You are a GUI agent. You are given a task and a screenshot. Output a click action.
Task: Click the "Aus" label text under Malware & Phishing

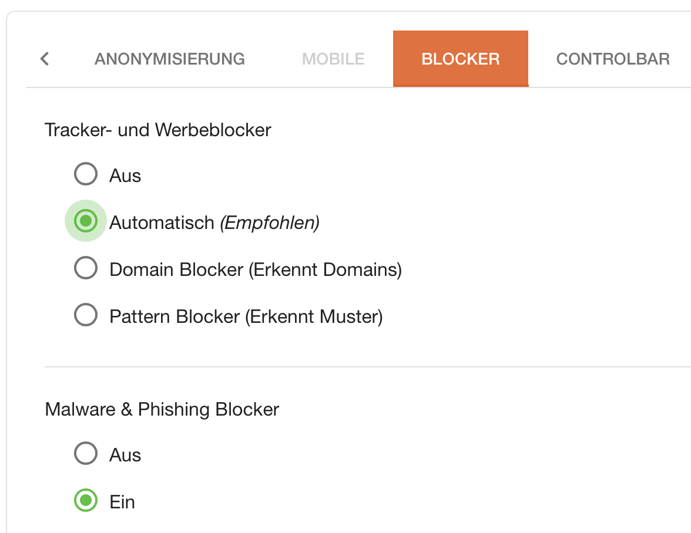125,455
